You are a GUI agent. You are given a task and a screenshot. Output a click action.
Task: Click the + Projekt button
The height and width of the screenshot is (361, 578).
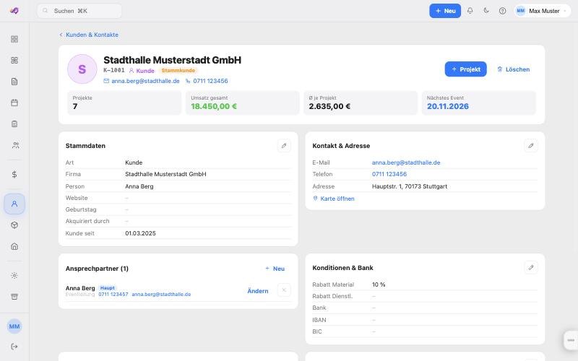465,69
